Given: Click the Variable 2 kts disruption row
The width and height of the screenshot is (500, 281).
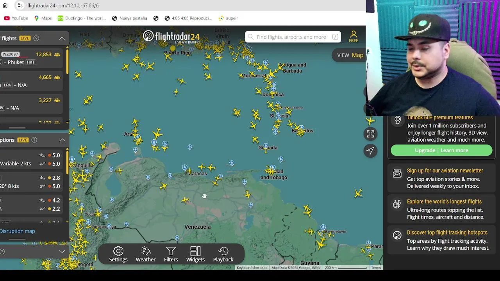Looking at the screenshot, I should click(31, 160).
